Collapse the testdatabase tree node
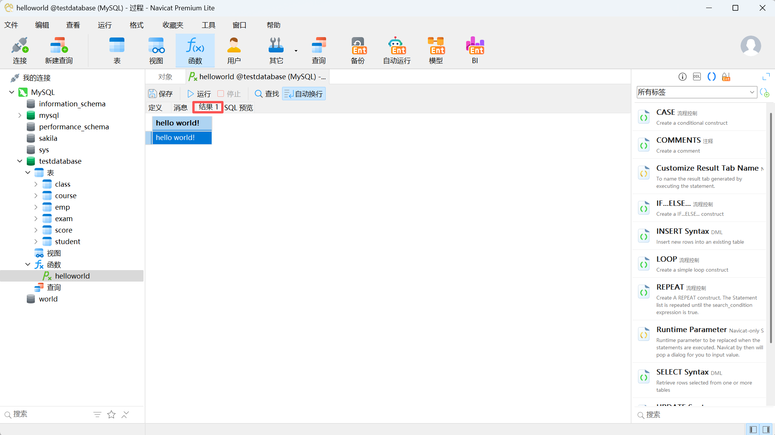Screen dimensions: 775x435 pyautogui.click(x=20, y=161)
